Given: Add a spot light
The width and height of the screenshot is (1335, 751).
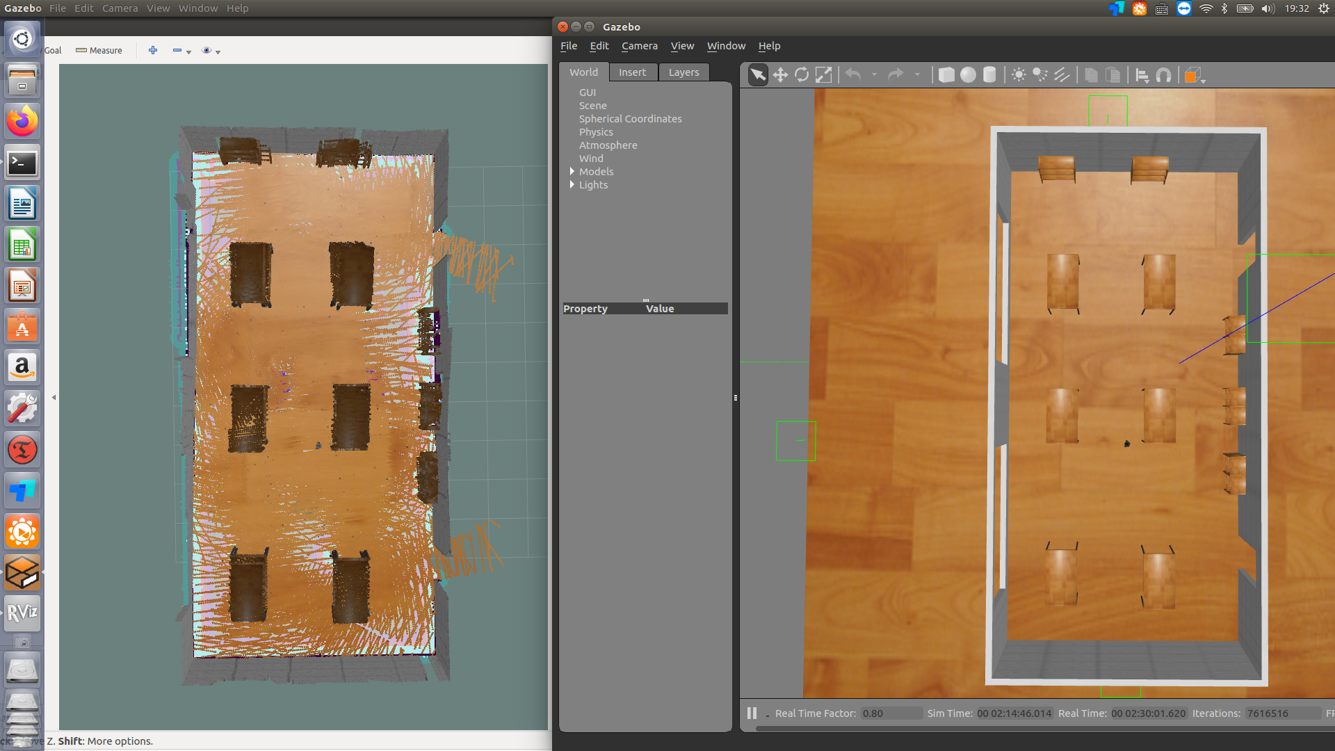Looking at the screenshot, I should coord(1040,75).
